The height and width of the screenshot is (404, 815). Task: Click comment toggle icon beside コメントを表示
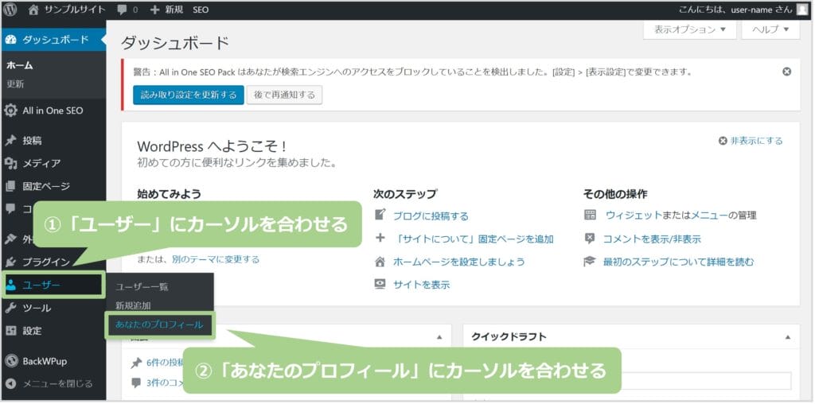(x=590, y=239)
